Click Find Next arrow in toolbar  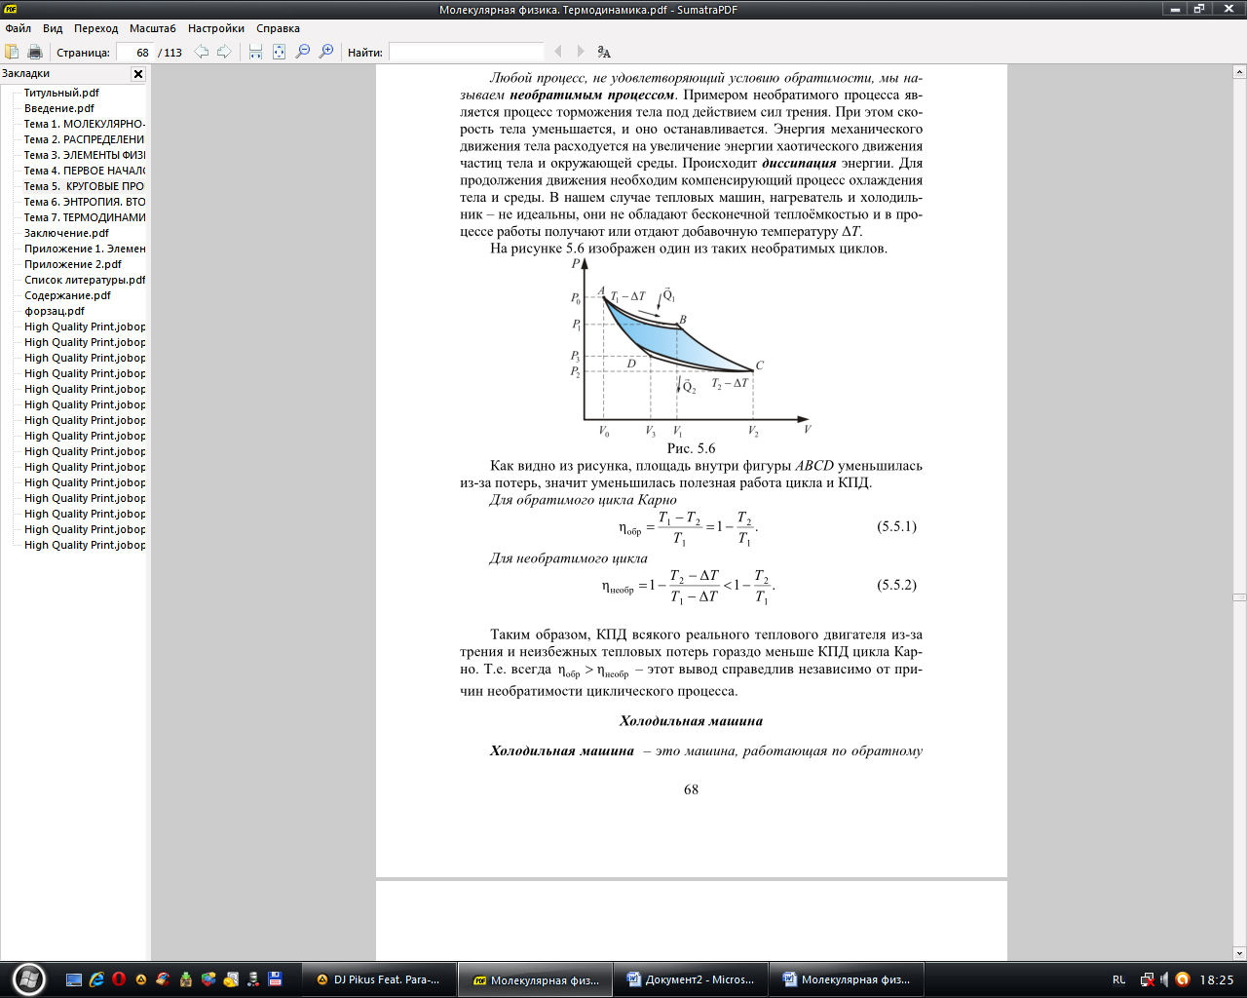[581, 52]
